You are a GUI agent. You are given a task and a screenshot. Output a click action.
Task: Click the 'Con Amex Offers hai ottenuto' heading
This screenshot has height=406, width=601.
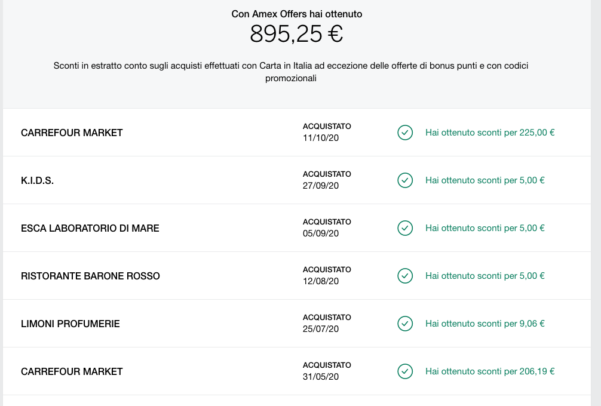[297, 14]
